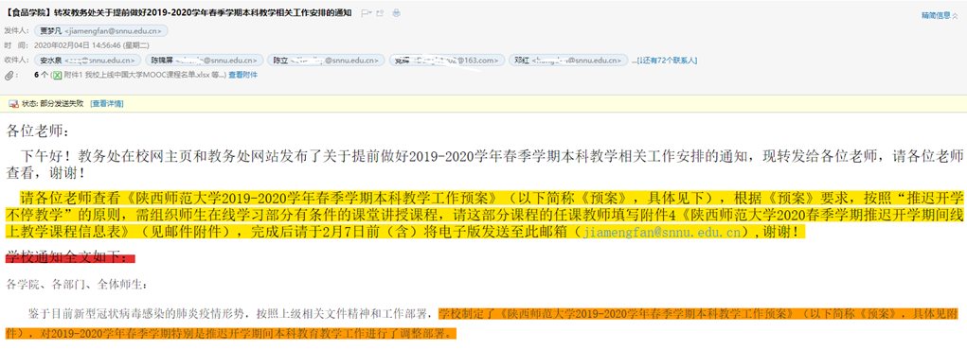Select sender chip 贾梦凡
967x350 pixels.
point(101,31)
